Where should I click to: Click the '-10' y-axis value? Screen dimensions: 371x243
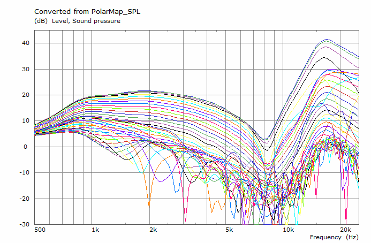coord(25,172)
